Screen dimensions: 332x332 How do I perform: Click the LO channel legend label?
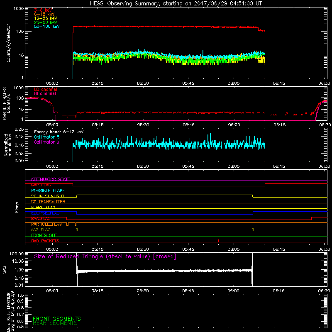coord(46,89)
